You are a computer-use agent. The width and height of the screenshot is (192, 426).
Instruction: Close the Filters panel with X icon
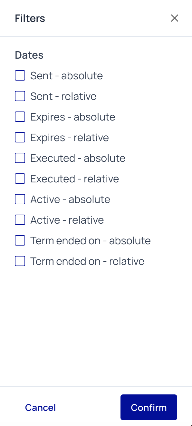tap(175, 18)
